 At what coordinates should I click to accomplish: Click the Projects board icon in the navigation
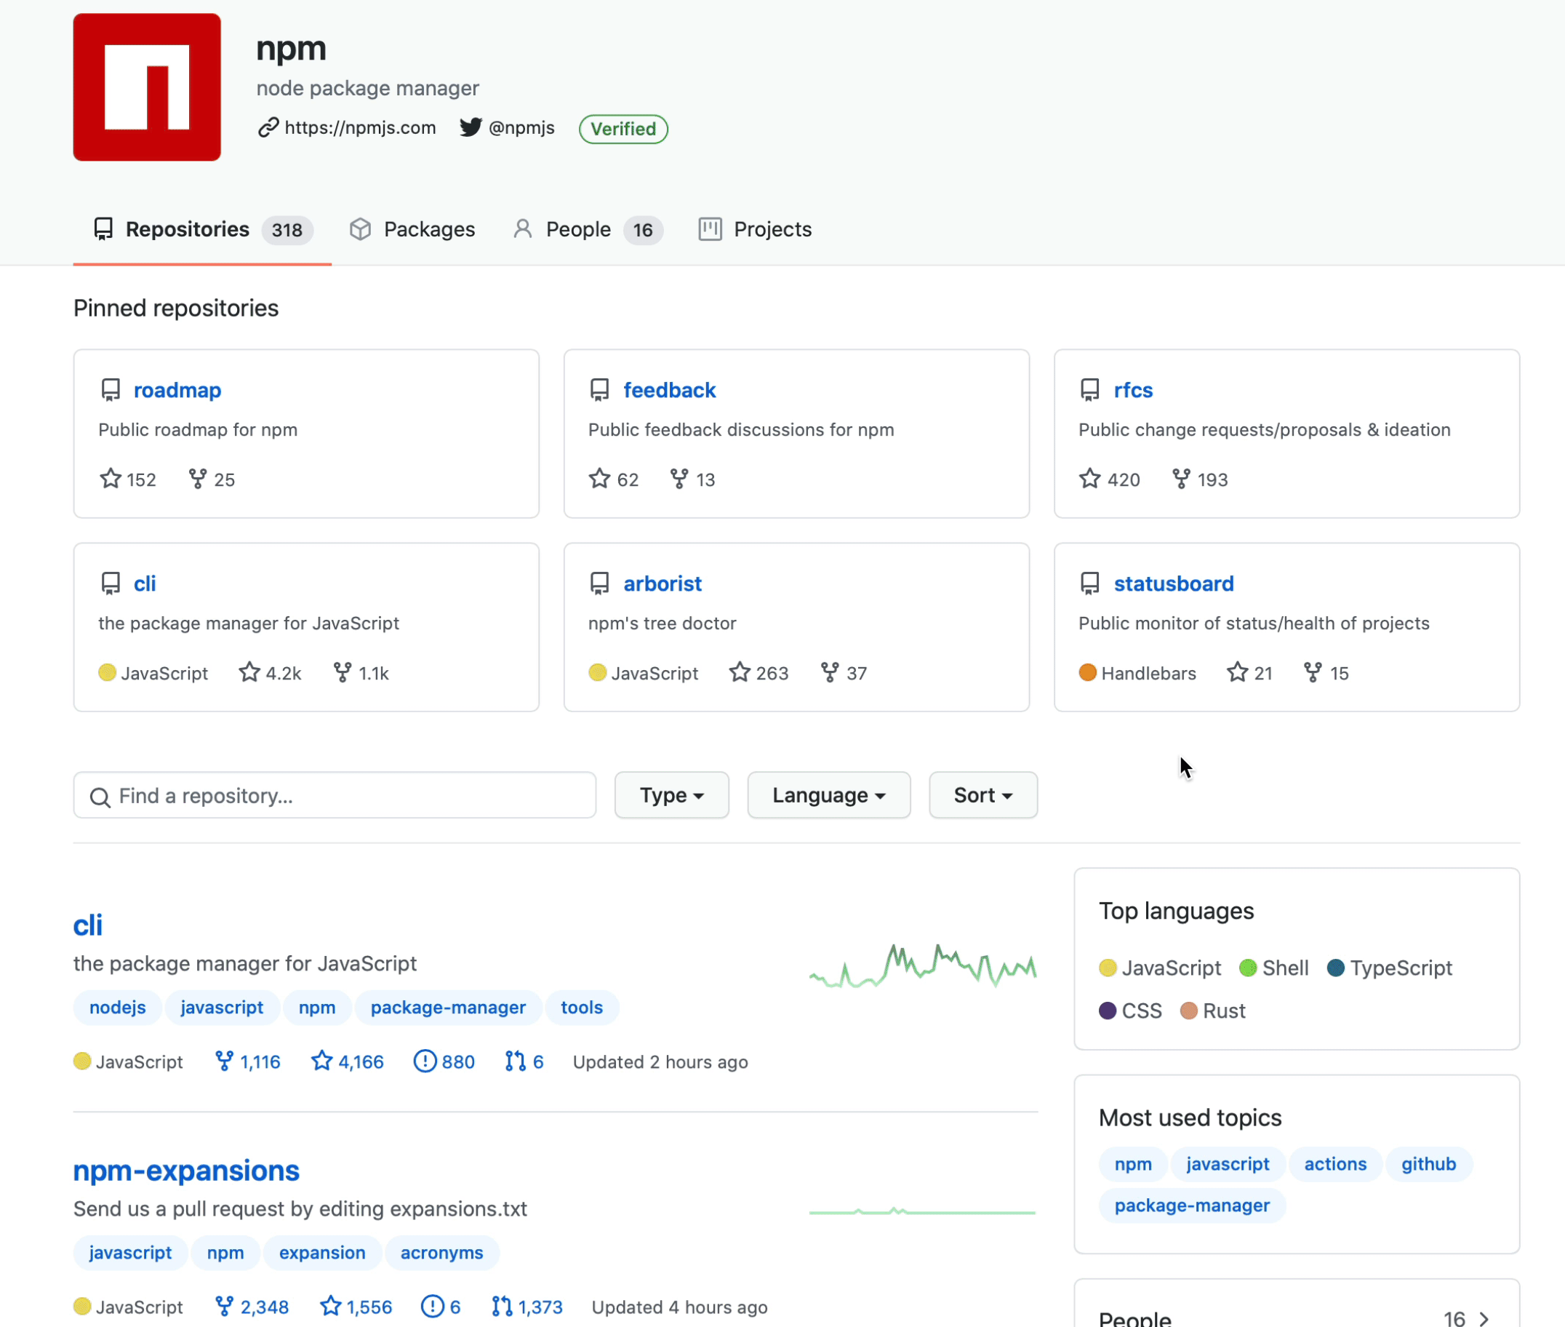point(709,229)
